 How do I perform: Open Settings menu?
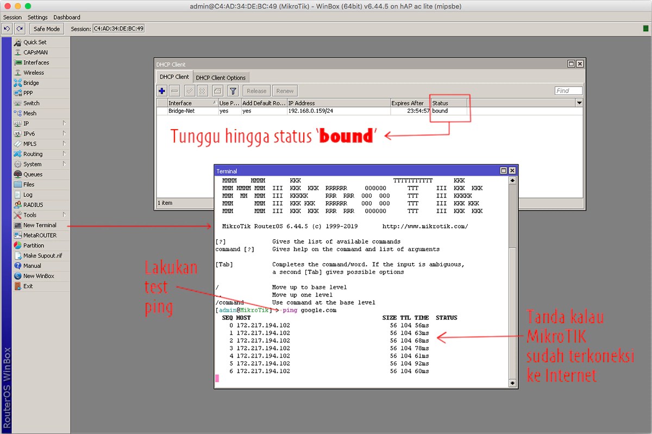37,17
